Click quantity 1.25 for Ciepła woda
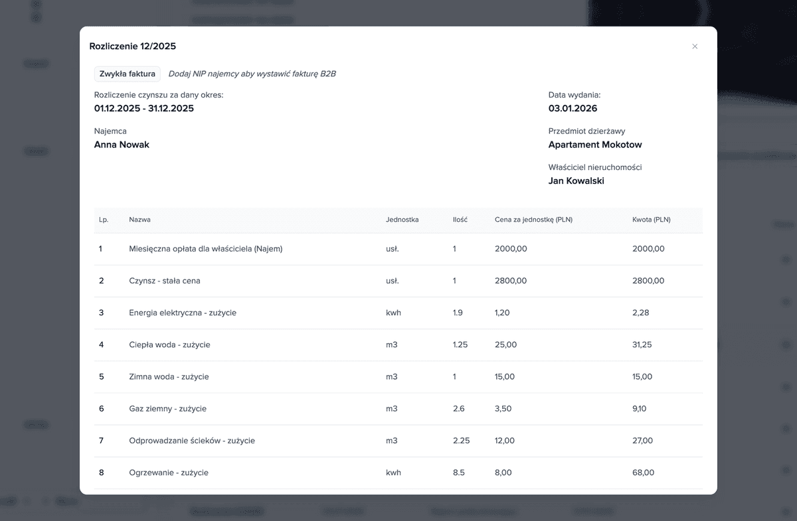 (x=460, y=344)
